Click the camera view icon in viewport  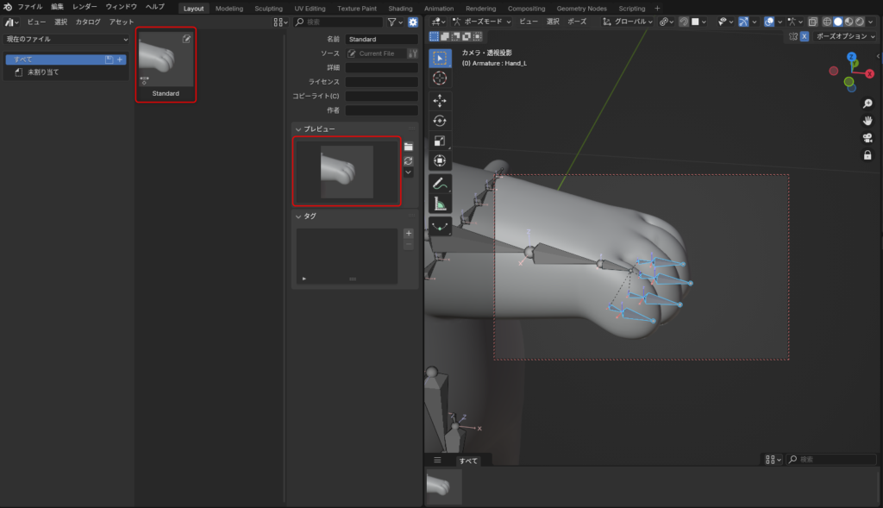[867, 138]
